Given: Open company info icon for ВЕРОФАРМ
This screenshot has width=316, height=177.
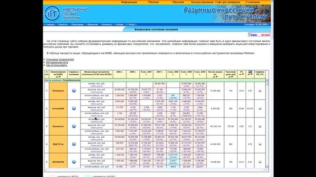Looking at the screenshot, I should [x=74, y=162].
